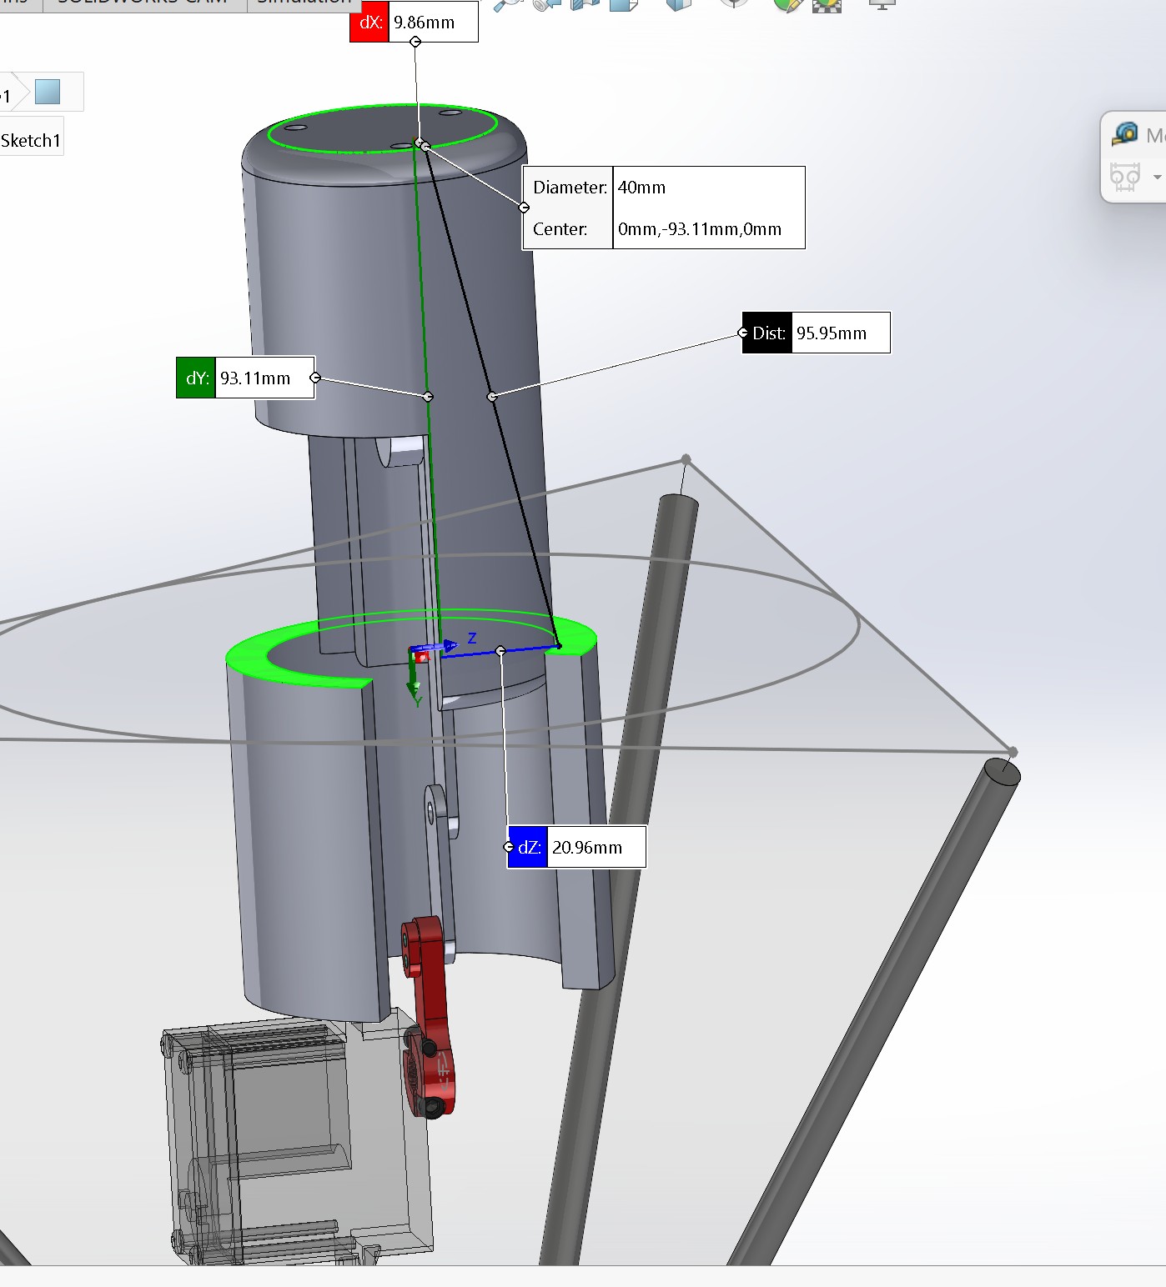
Task: Click the Edit Appearance icon
Action: 787,4
